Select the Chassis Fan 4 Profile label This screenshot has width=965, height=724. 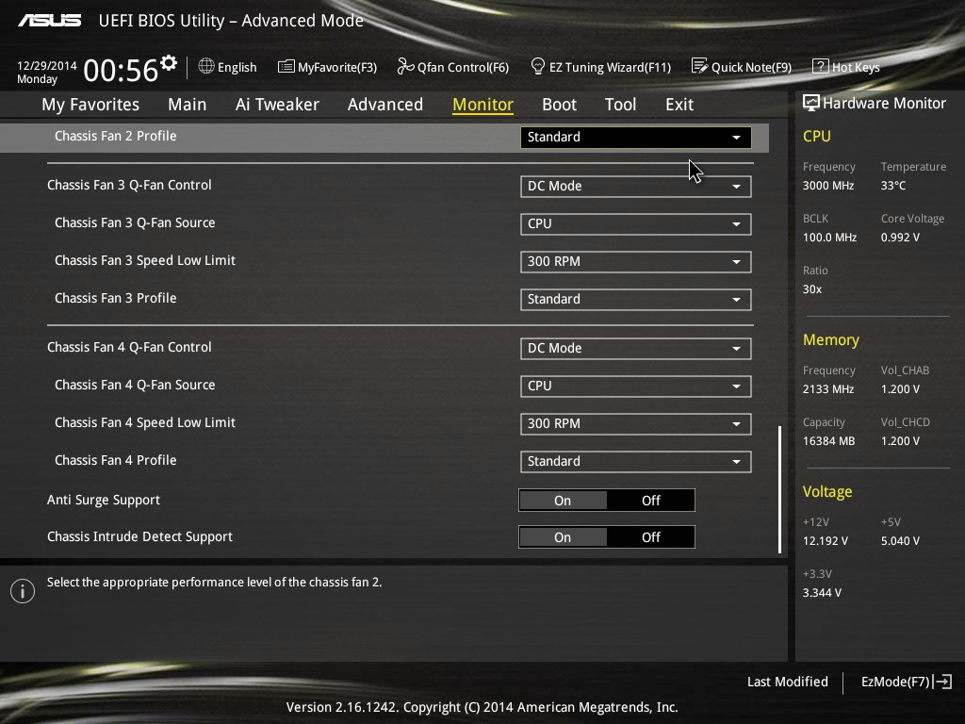(x=116, y=460)
